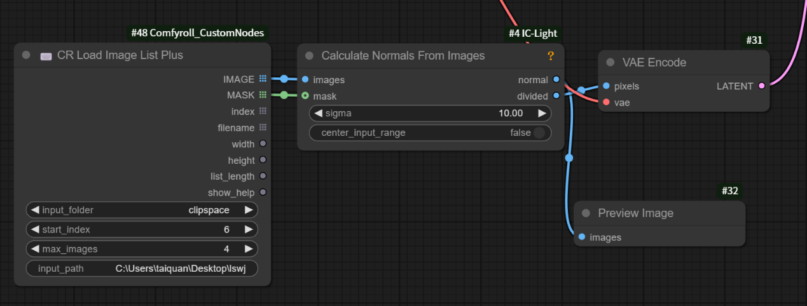Collapse the VAE Encode node via its dot

pos(610,62)
